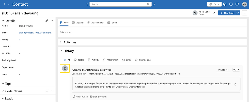Go back using the header back arrow
Image resolution: width=249 pixels, height=102 pixels.
coord(5,4)
